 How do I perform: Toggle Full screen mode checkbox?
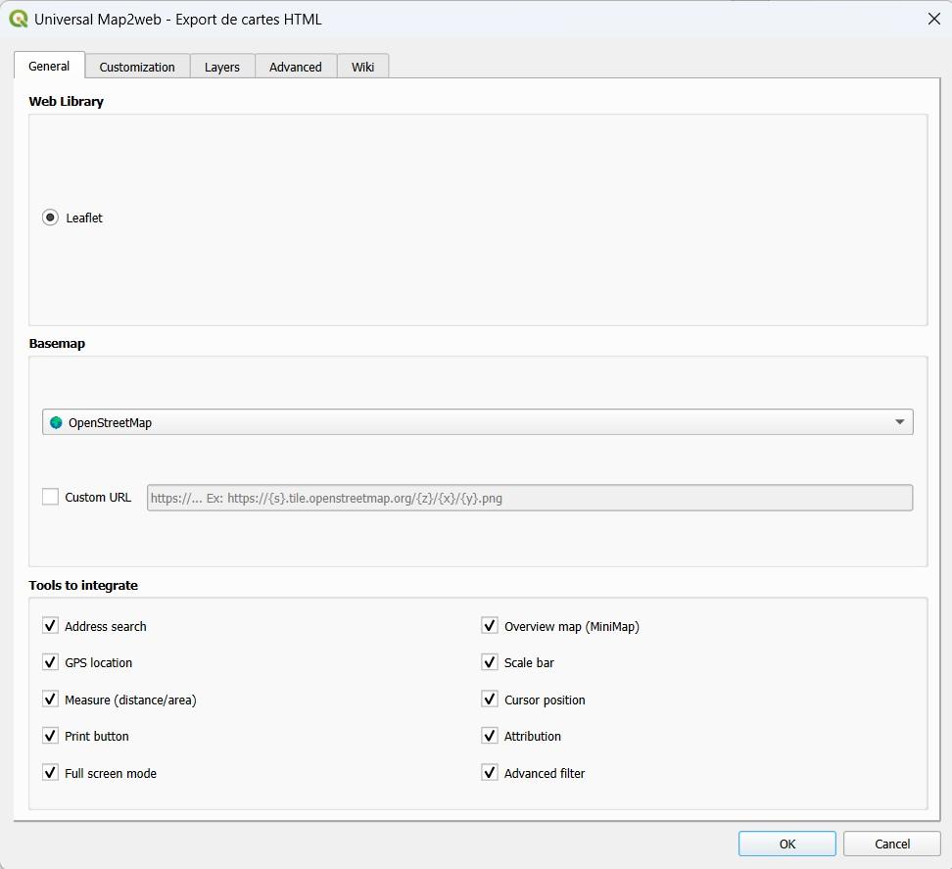50,772
